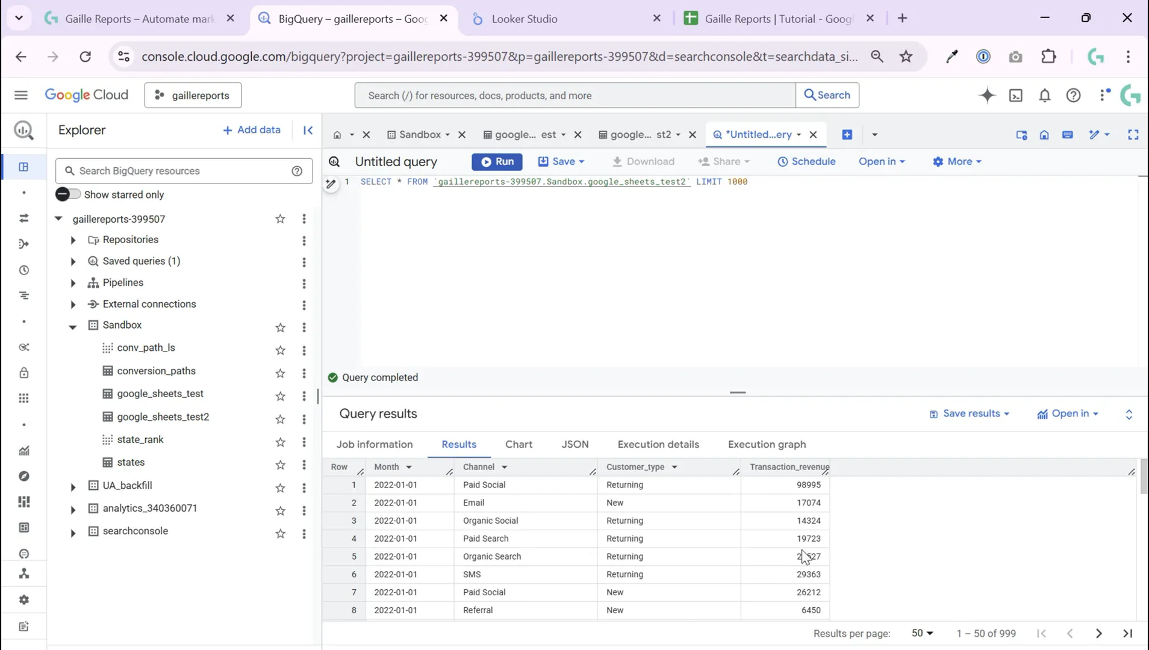Open actions menu for Repositories
This screenshot has height=650, width=1149.
(304, 241)
